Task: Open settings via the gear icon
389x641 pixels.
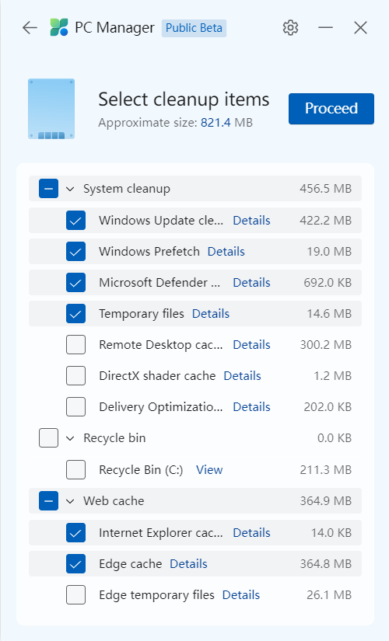Action: 290,28
